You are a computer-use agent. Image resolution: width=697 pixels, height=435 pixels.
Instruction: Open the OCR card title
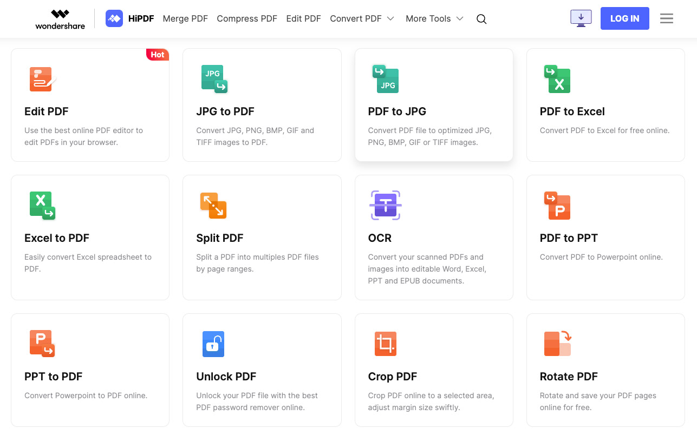[x=380, y=238]
